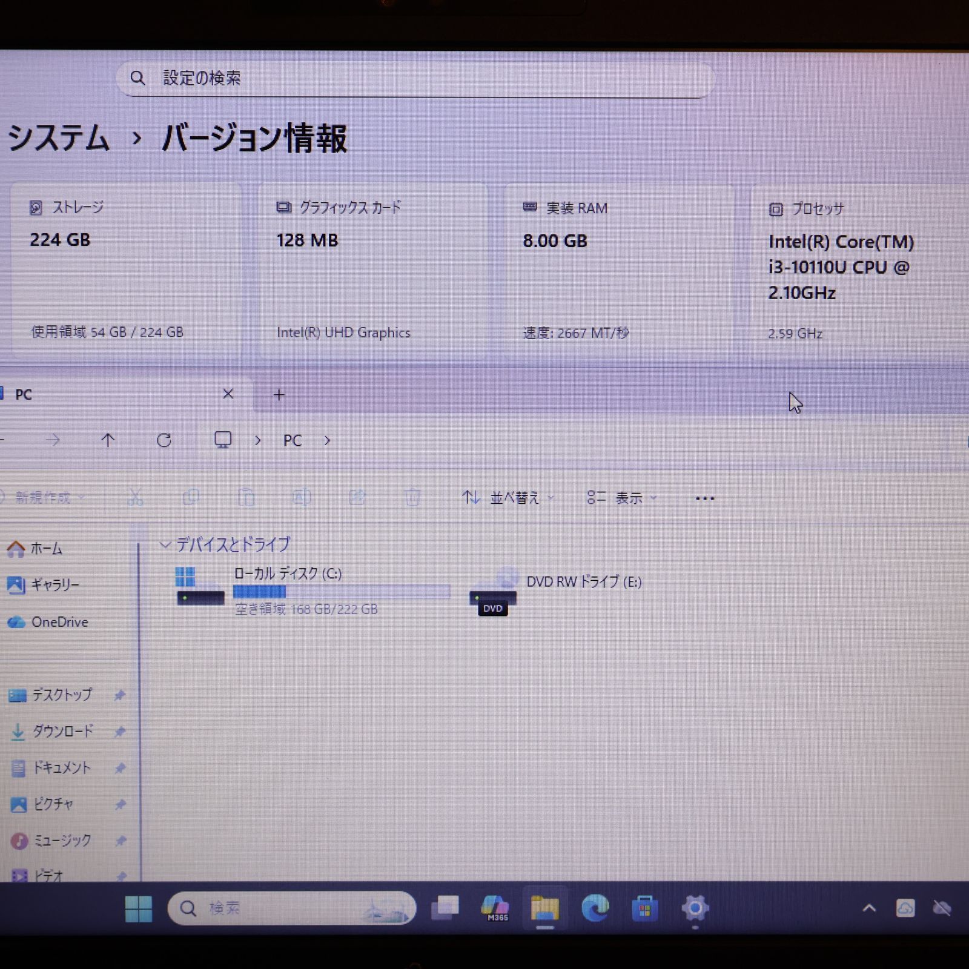The width and height of the screenshot is (969, 969).
Task: Click the 新規作成 (New) button
Action: (42, 498)
